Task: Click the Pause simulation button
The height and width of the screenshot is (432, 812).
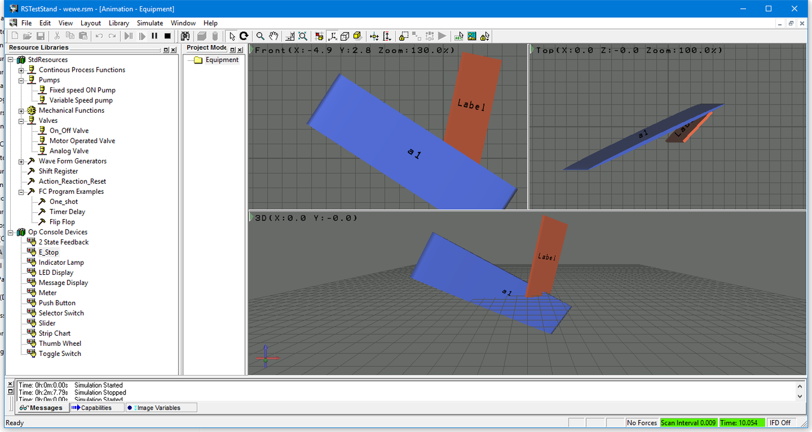Action: (x=154, y=36)
